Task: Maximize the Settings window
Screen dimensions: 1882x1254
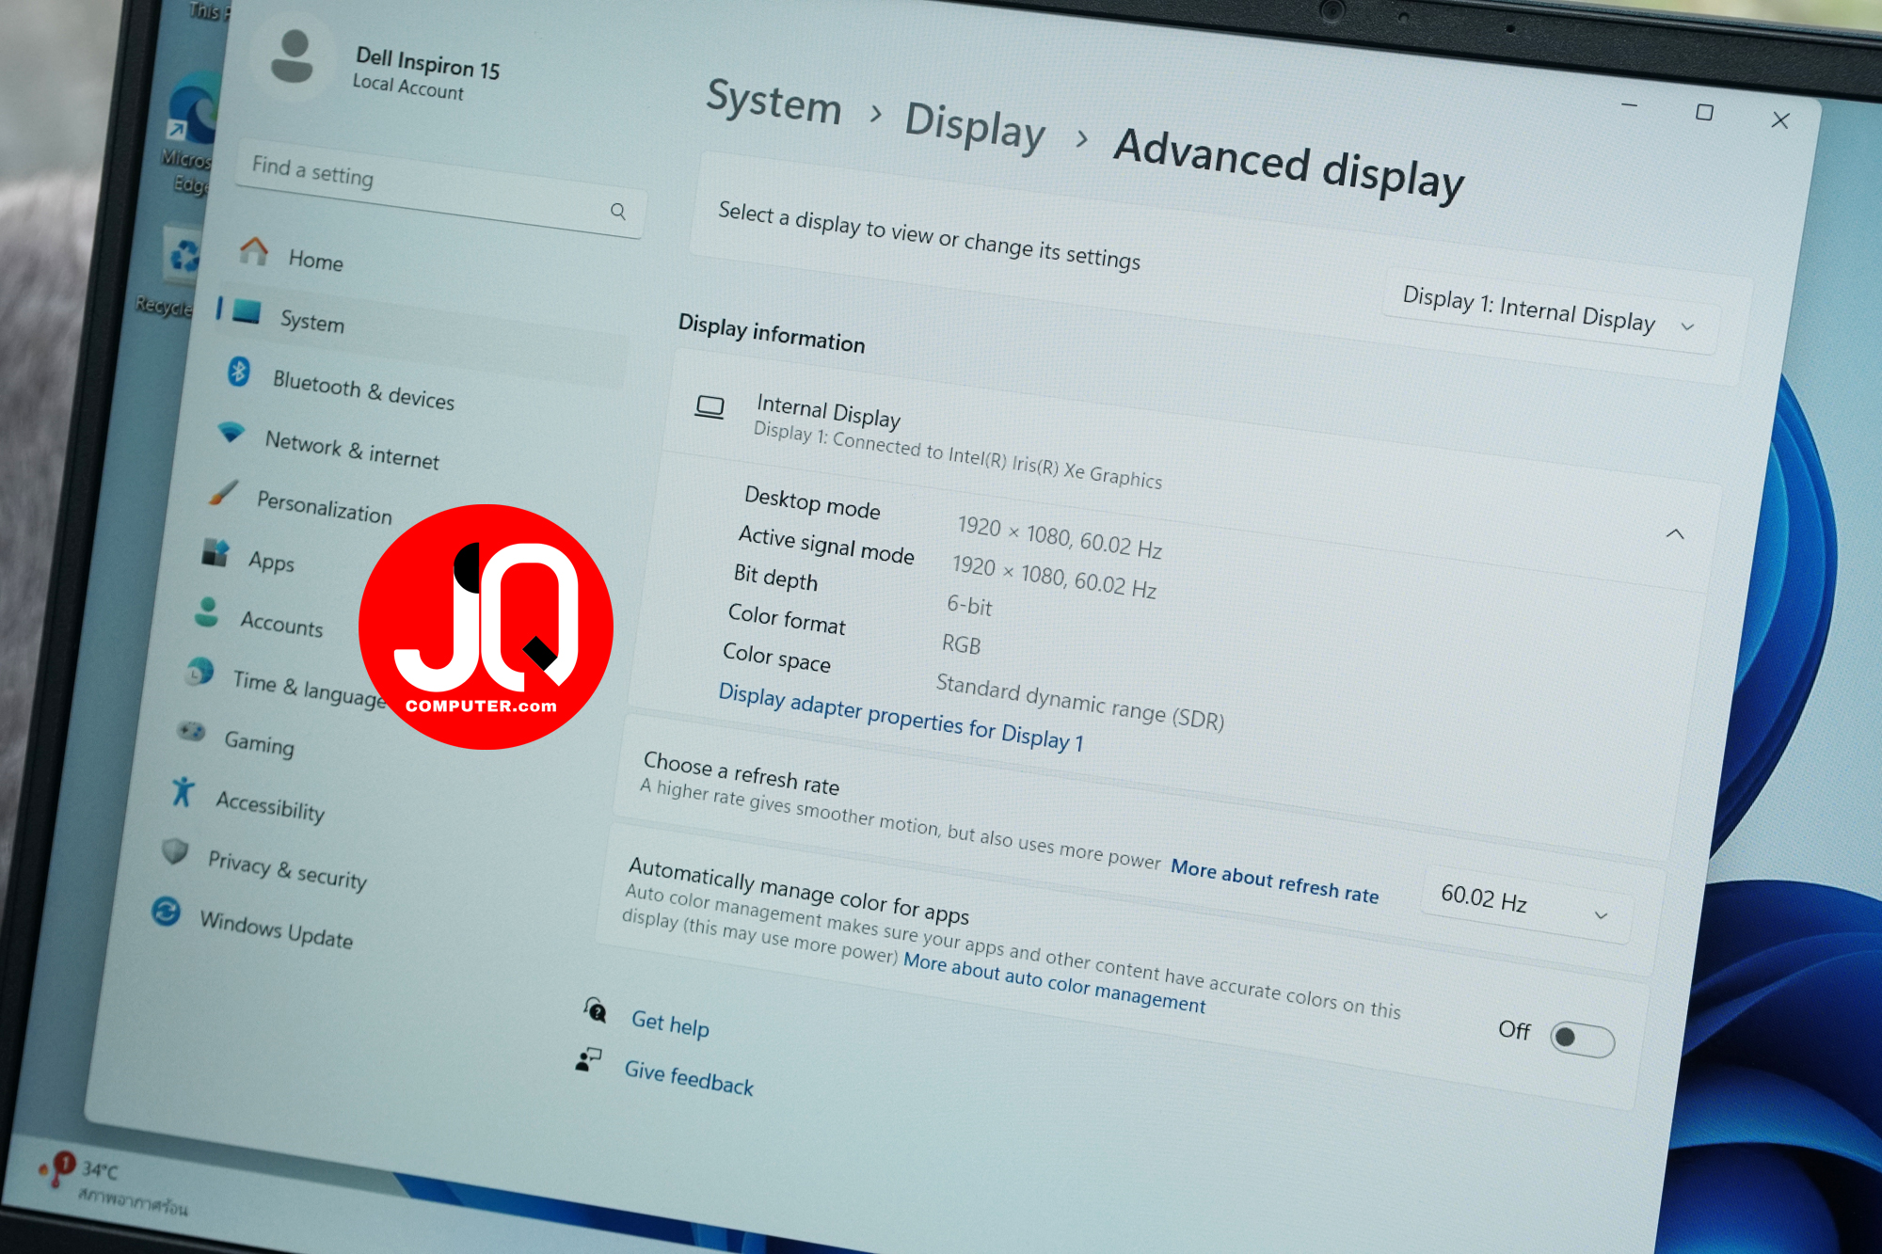Action: click(1704, 112)
